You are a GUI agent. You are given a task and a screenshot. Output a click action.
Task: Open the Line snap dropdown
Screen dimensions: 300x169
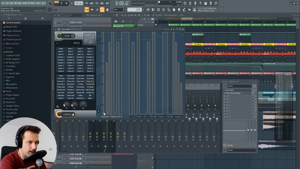tap(118, 9)
